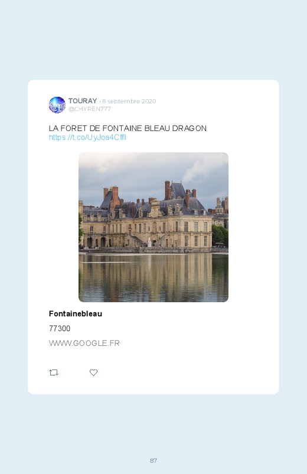This screenshot has height=474, width=307.
Task: Click the bold Fontainebleau card title
Action: [x=76, y=314]
